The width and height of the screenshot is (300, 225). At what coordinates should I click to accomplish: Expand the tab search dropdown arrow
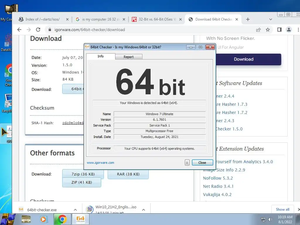(x=270, y=19)
